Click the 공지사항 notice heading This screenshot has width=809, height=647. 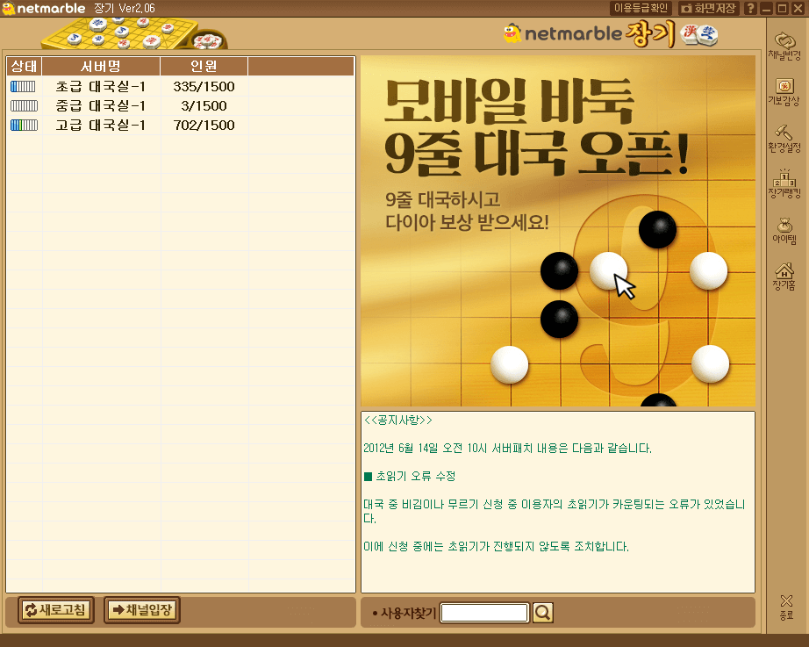pyautogui.click(x=397, y=421)
